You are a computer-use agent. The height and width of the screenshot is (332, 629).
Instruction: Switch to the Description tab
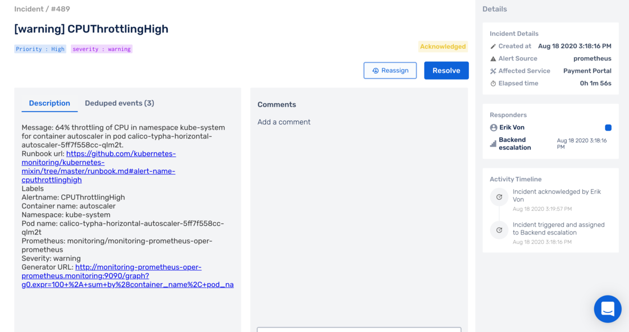point(49,103)
